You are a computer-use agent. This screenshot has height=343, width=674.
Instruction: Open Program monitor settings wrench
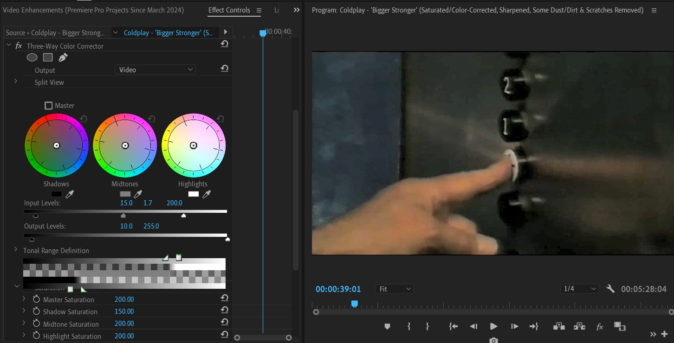point(610,289)
